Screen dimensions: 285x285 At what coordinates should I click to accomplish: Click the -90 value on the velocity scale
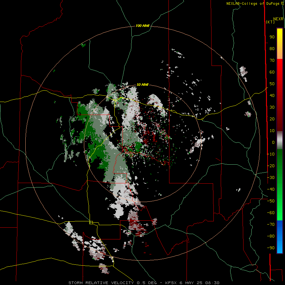(x=271, y=248)
